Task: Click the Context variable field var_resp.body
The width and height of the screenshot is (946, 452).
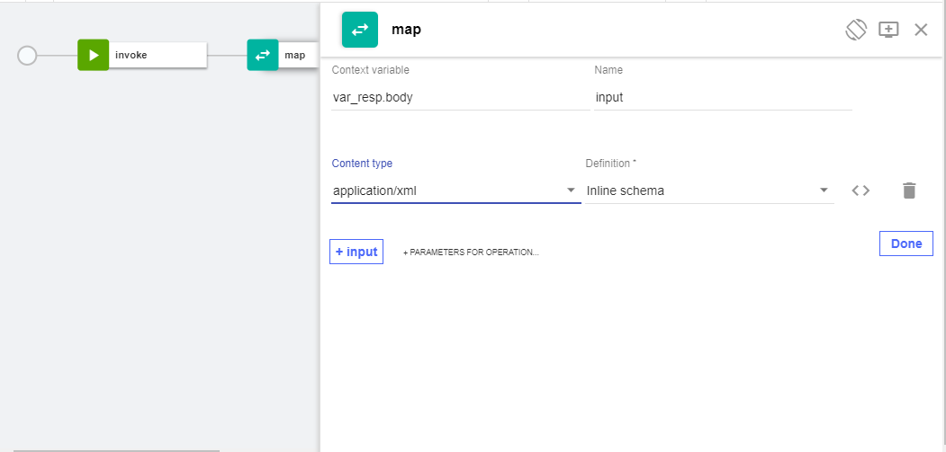Action: [459, 97]
